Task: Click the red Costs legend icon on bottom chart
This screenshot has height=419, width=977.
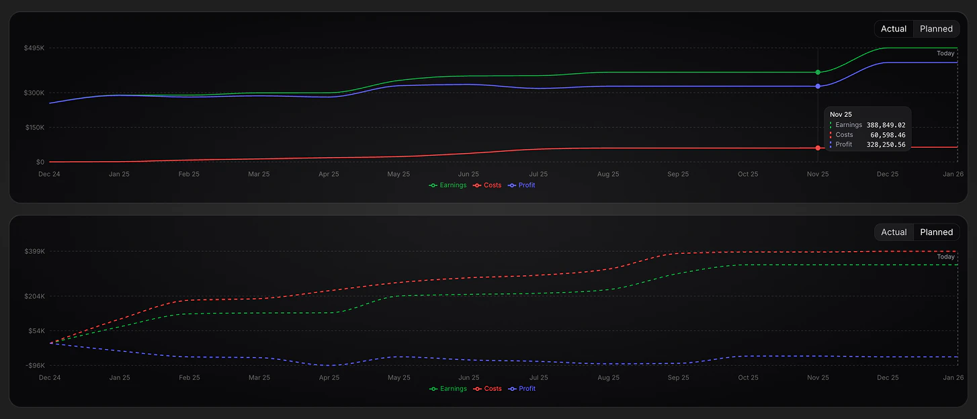Action: 477,388
